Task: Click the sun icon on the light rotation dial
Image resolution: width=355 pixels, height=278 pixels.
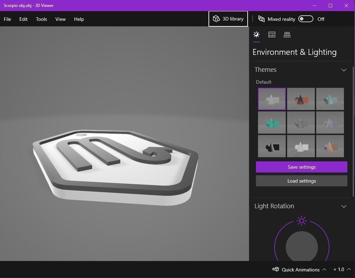Action: tap(302, 221)
